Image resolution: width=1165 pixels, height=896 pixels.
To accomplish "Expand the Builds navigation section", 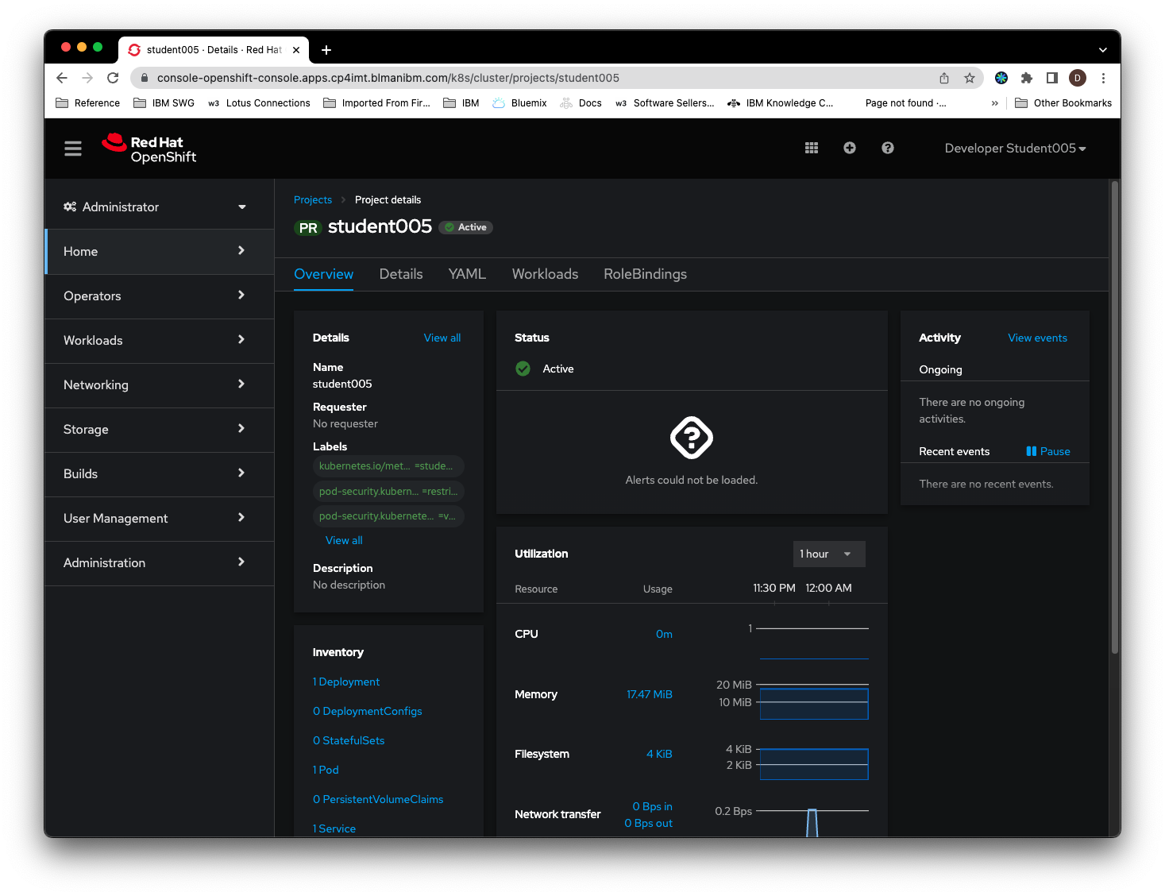I will [160, 473].
